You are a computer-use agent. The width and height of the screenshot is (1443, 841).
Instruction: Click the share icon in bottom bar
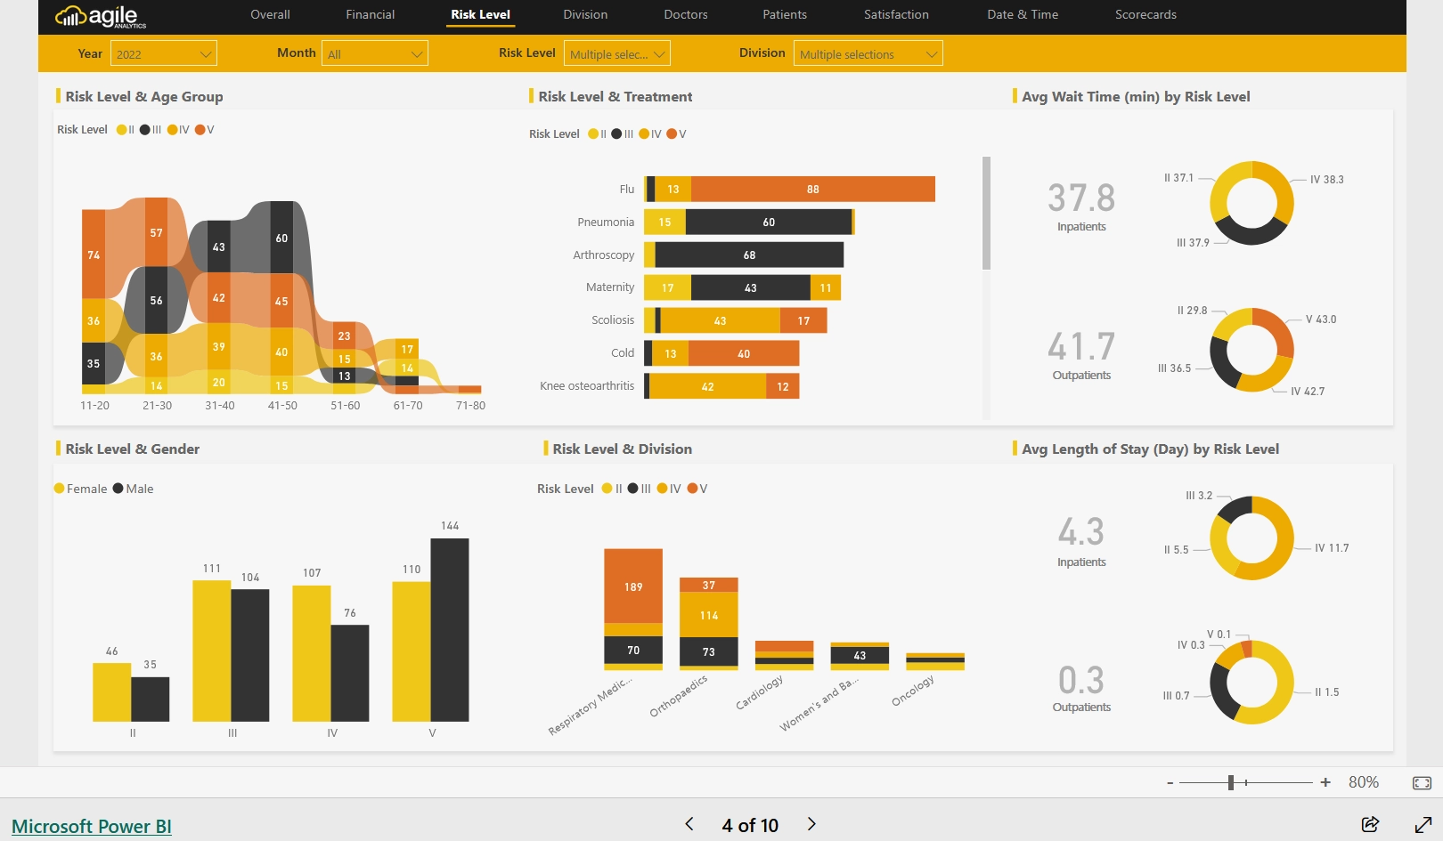(x=1370, y=824)
